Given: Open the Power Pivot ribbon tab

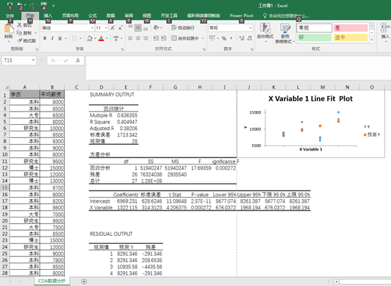Looking at the screenshot, I should (x=241, y=16).
